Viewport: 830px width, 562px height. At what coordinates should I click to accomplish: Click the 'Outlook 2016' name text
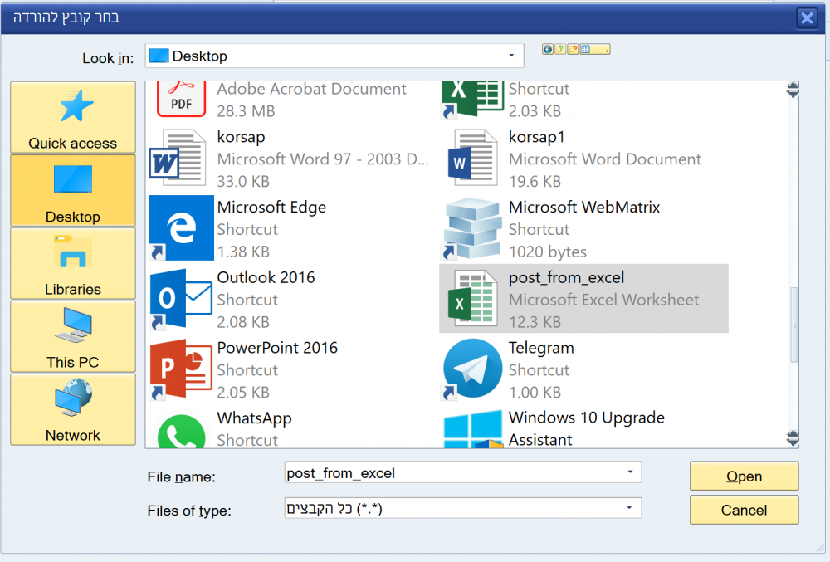[x=266, y=277]
